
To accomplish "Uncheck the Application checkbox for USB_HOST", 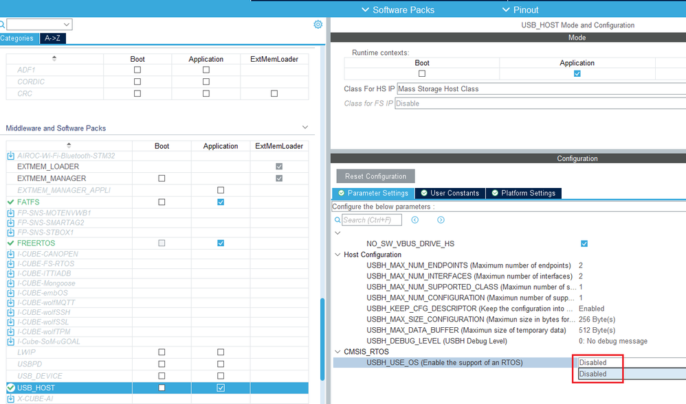I will click(221, 388).
